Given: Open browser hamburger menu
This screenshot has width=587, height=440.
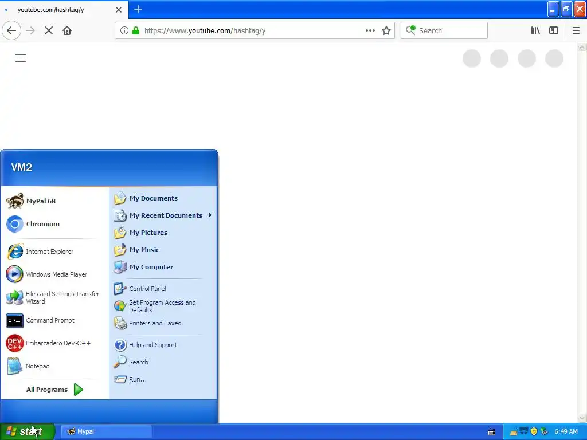Looking at the screenshot, I should click(x=576, y=31).
